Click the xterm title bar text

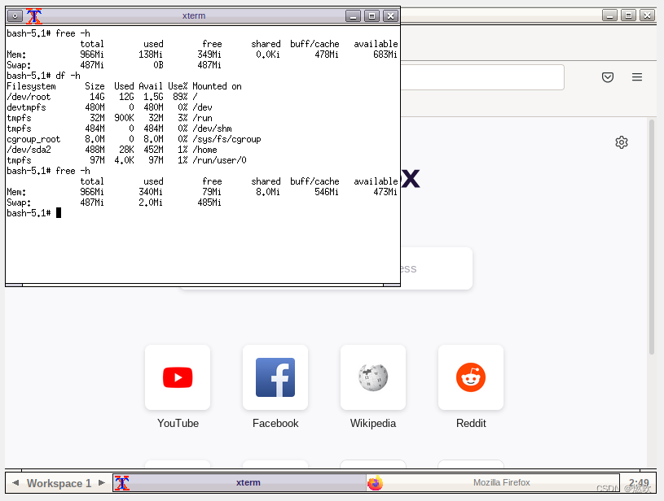(x=194, y=15)
